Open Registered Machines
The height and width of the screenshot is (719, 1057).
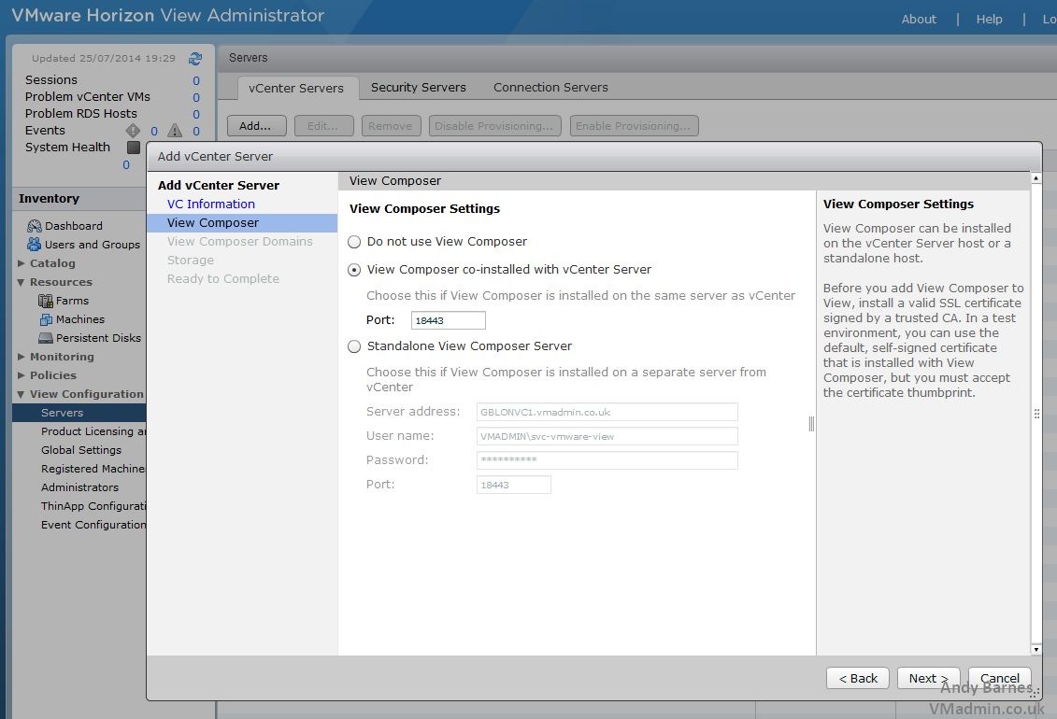(93, 469)
